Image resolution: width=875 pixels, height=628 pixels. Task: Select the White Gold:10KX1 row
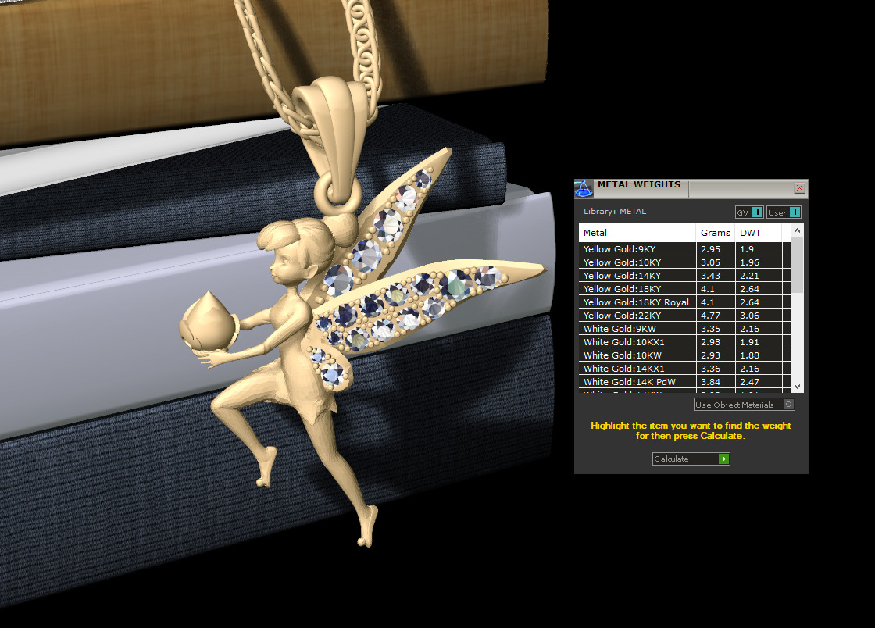[x=684, y=342]
